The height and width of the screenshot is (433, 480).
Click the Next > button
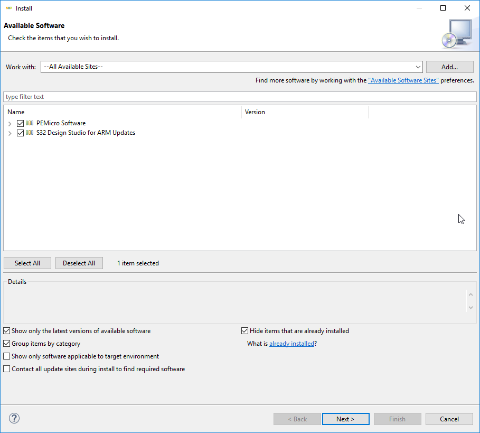(346, 419)
